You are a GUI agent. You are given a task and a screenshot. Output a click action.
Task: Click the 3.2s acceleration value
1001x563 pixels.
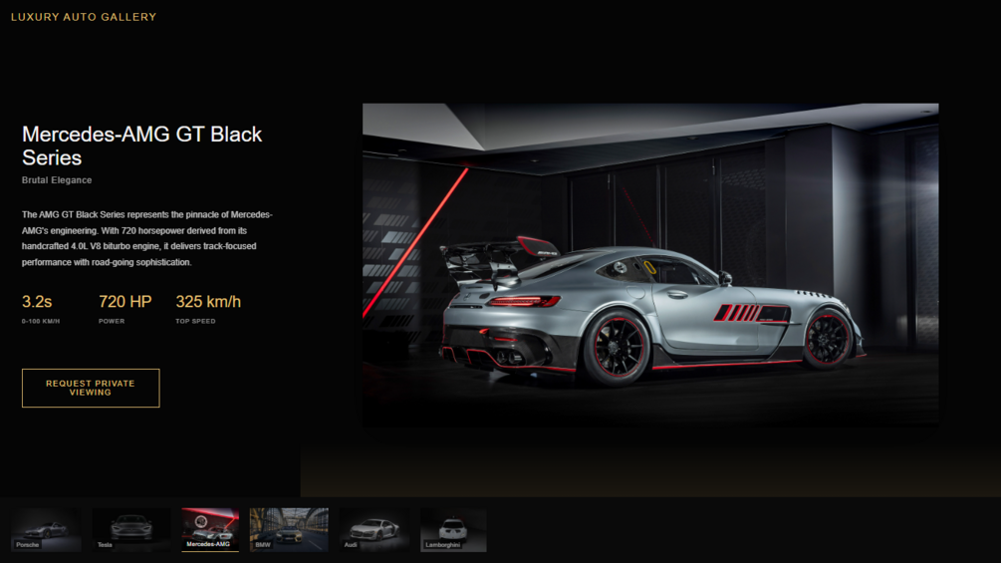click(x=37, y=301)
